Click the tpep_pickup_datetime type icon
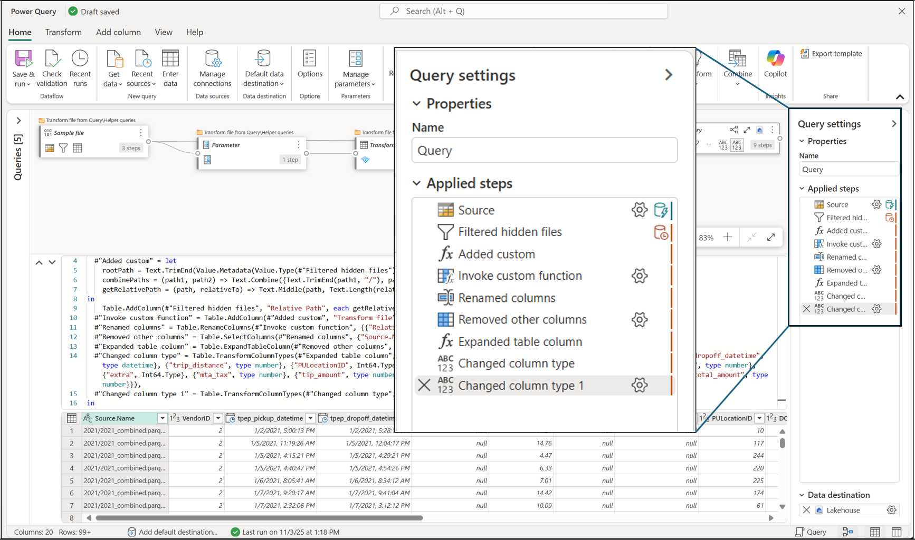The width and height of the screenshot is (915, 540). (x=230, y=418)
